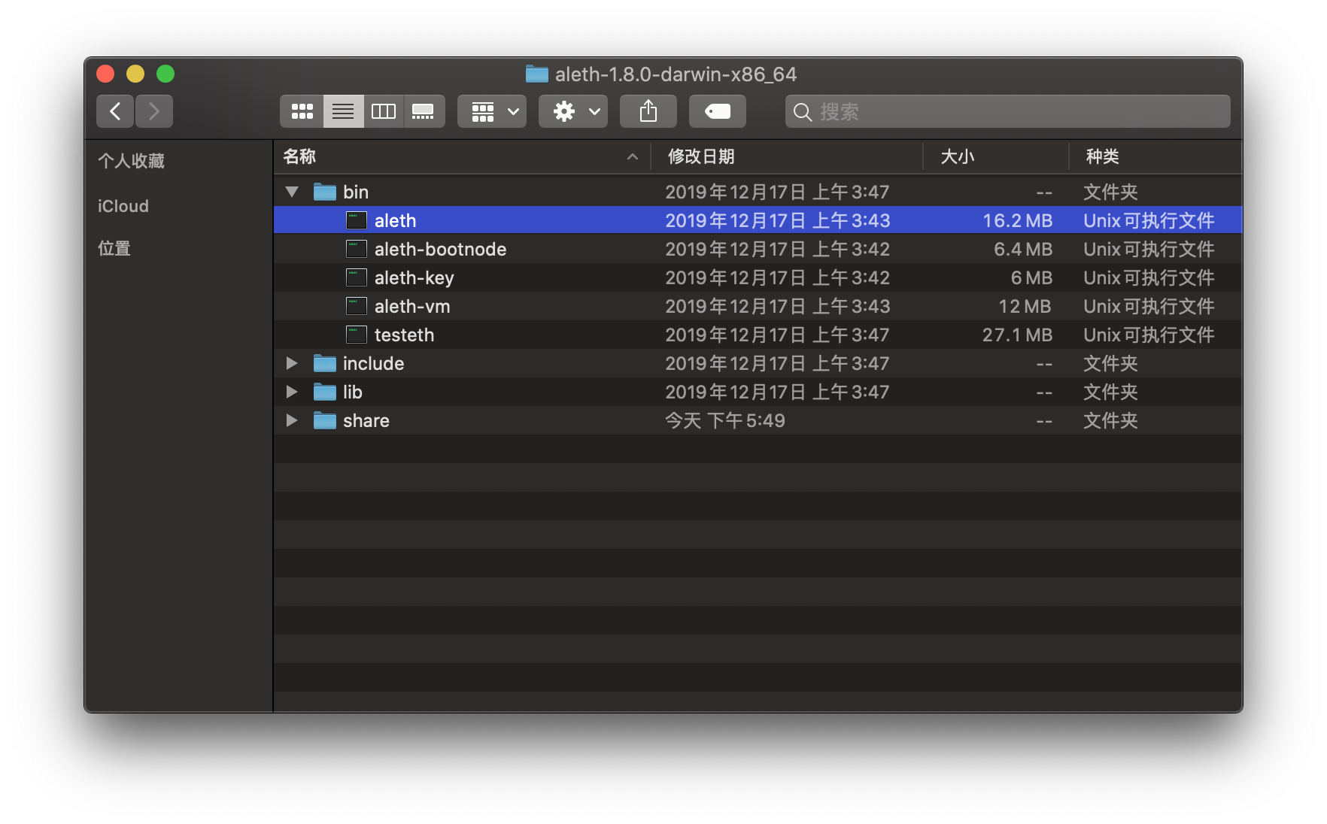Switch to list view
The height and width of the screenshot is (824, 1327).
coord(343,111)
